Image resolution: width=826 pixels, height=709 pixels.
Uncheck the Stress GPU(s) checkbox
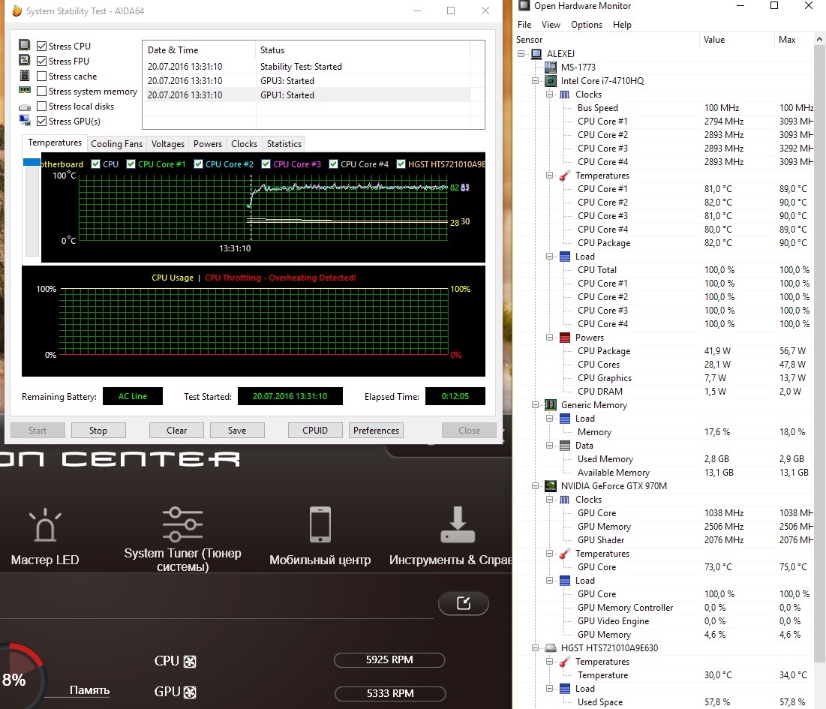[41, 121]
